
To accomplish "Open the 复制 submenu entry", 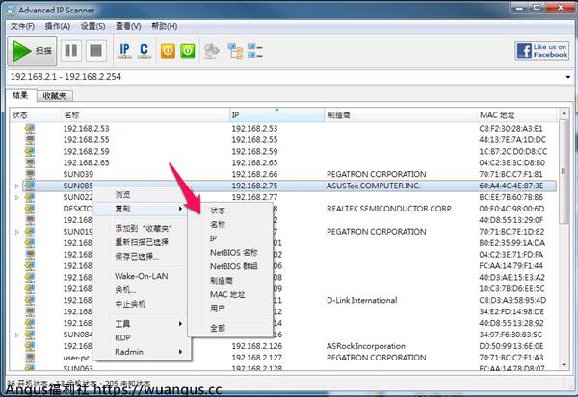I will pyautogui.click(x=142, y=209).
